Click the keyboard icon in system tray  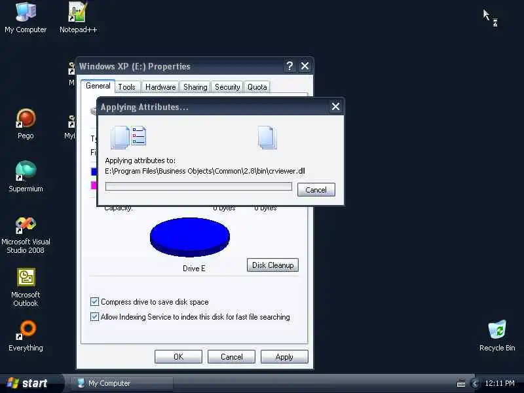461,383
